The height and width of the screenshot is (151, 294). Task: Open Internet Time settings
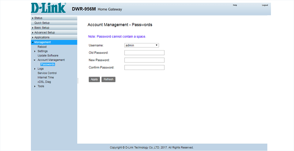tap(46, 78)
